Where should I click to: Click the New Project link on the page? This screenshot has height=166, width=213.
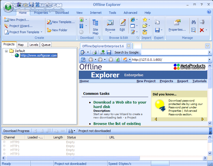[x=146, y=81]
